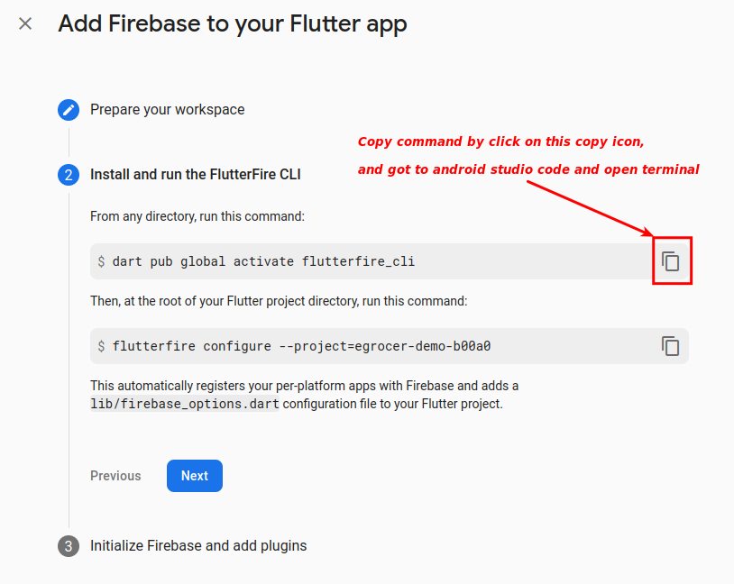Select Install and run the FlutterFire CLI heading
Viewport: 734px width, 584px height.
click(x=195, y=175)
